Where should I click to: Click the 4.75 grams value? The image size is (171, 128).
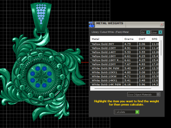coord(128,44)
